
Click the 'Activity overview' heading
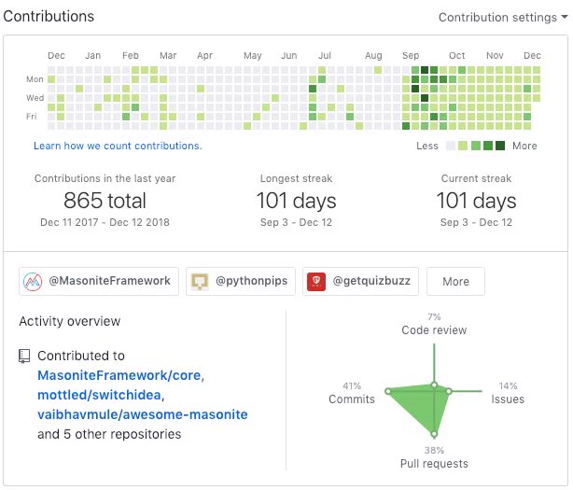click(70, 321)
